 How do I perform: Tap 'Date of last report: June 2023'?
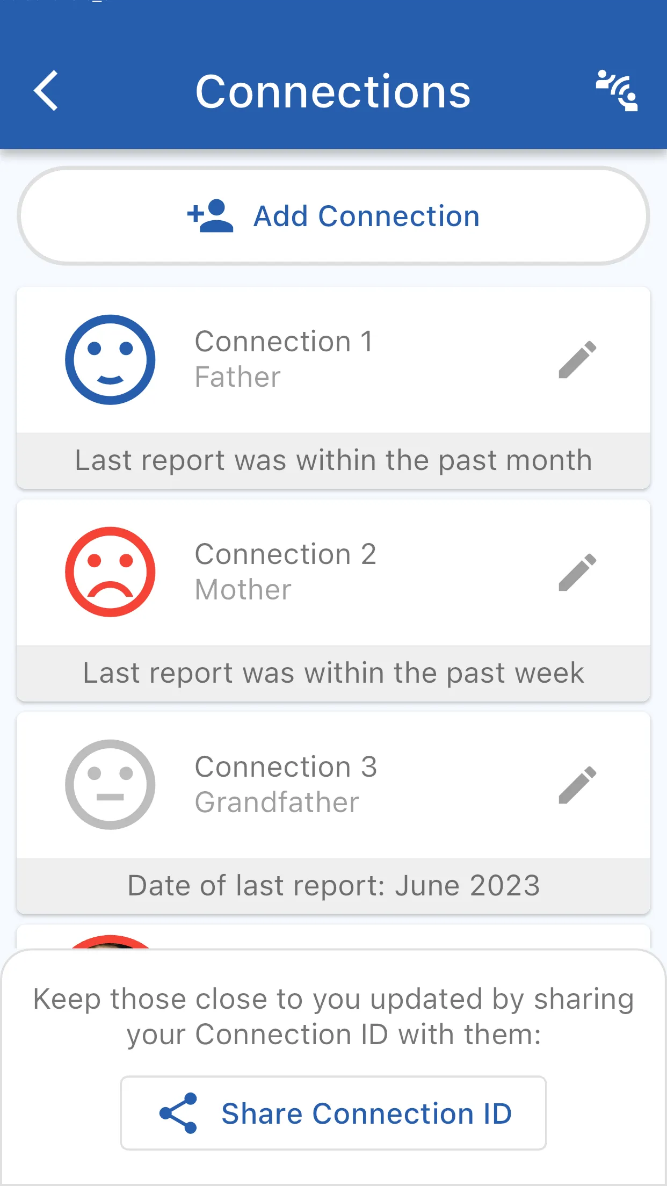pos(333,886)
